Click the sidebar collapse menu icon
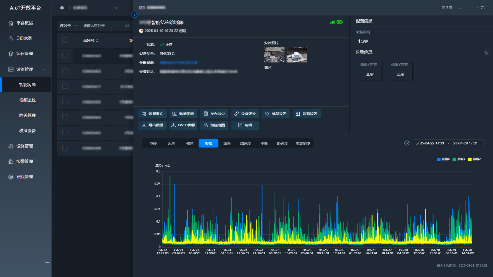The height and width of the screenshot is (277, 493). click(47, 261)
